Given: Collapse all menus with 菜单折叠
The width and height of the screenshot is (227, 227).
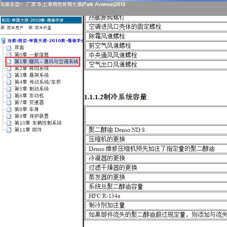Looking at the screenshot, I should click(43, 28).
